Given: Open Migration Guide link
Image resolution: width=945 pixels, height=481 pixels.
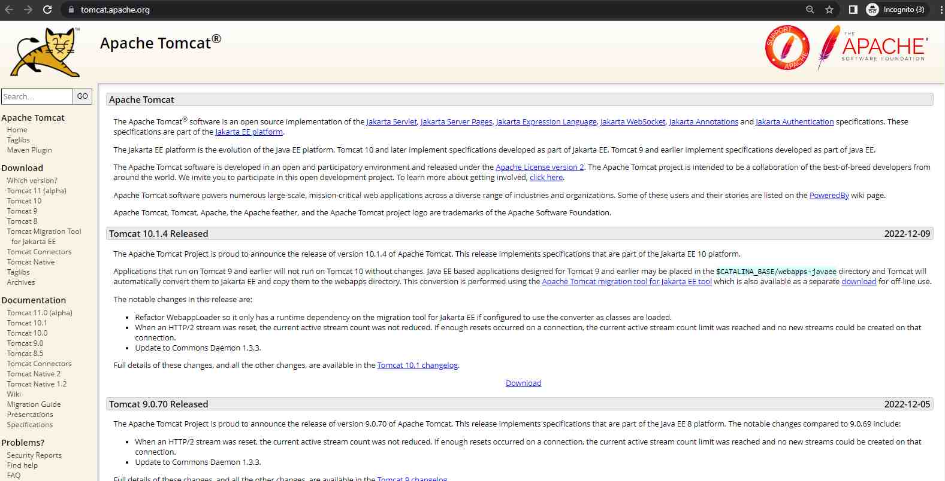Looking at the screenshot, I should (x=34, y=404).
